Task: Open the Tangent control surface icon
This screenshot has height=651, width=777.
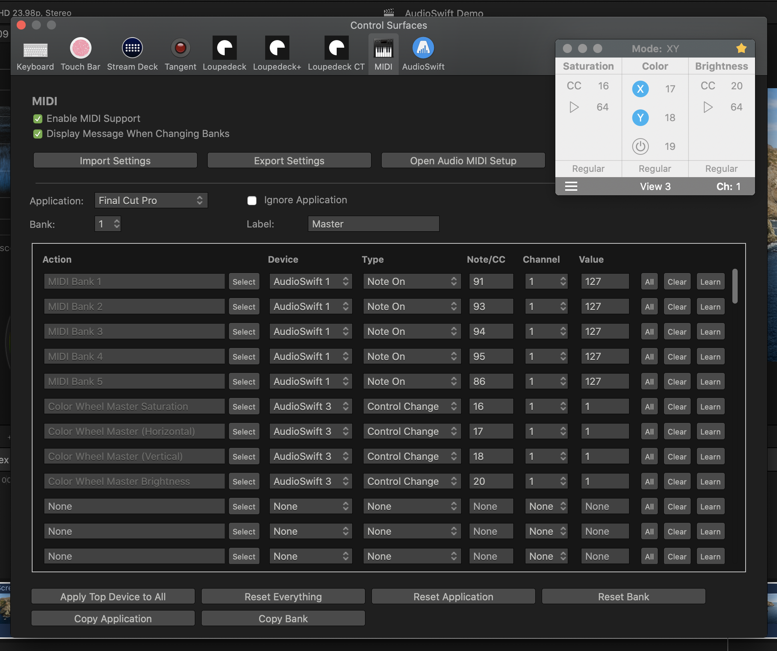Action: 180,53
